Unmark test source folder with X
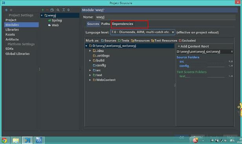The image size is (242, 144). point(232,76)
